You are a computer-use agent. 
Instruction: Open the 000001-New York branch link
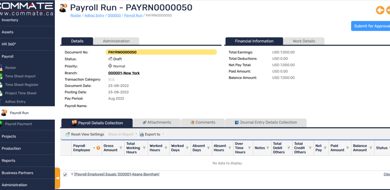pyautogui.click(x=124, y=73)
